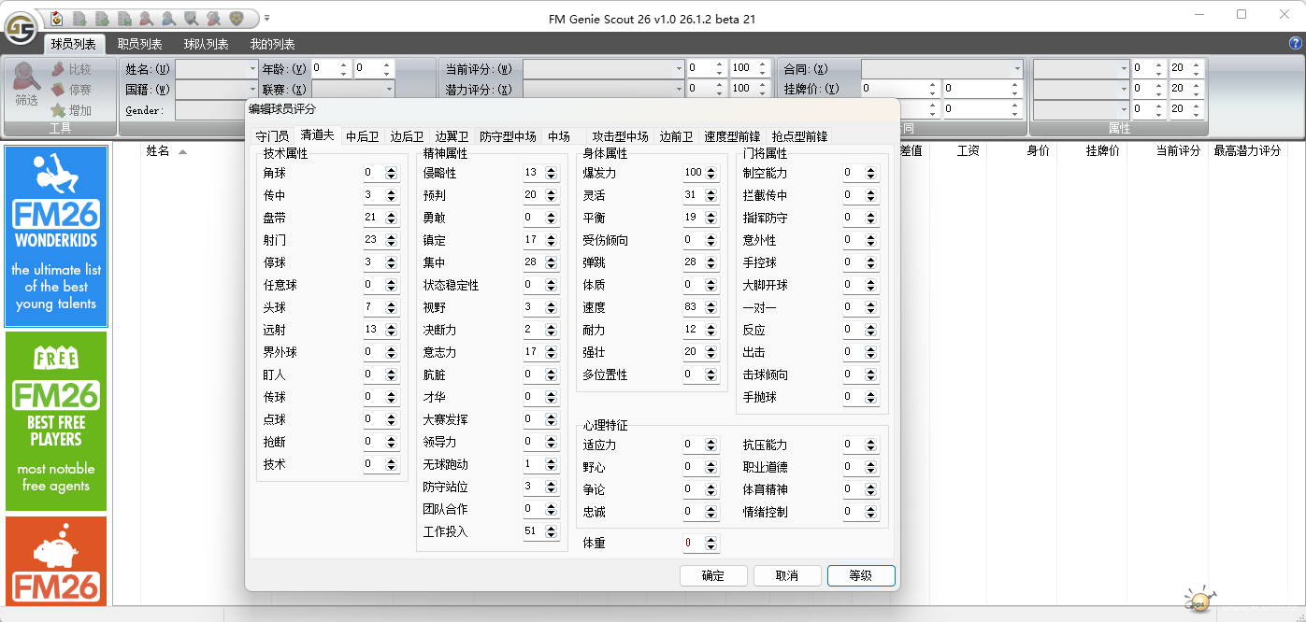The width and height of the screenshot is (1306, 622).
Task: Increase the 射门 value using its spinner
Action: [x=392, y=236]
